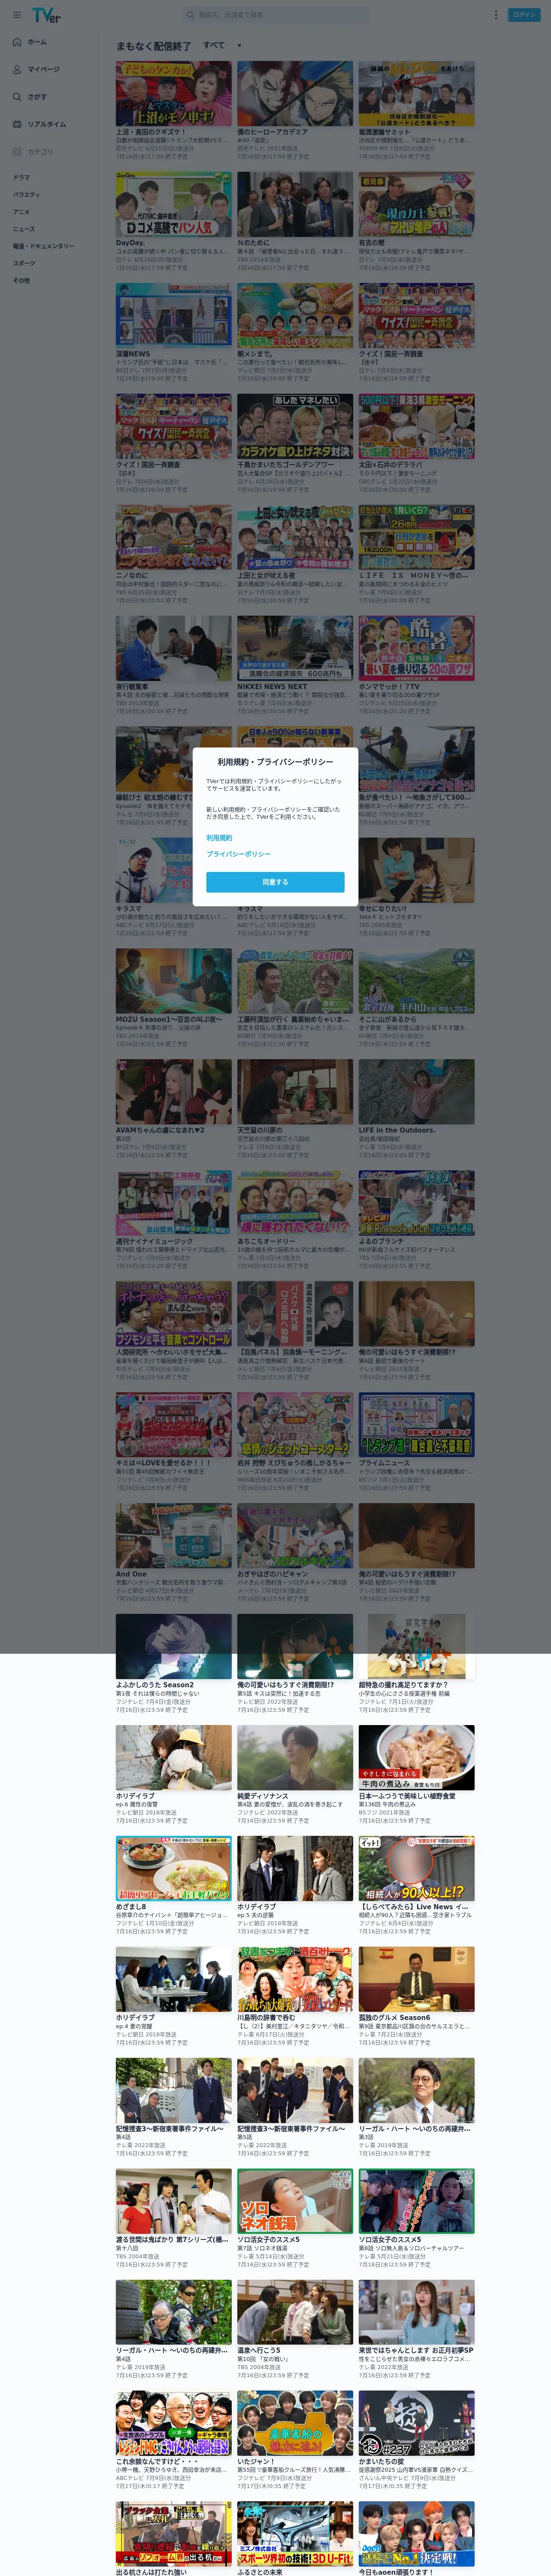Click title 超特急の撮れ高足りてますか?
The image size is (551, 2576).
click(404, 1685)
